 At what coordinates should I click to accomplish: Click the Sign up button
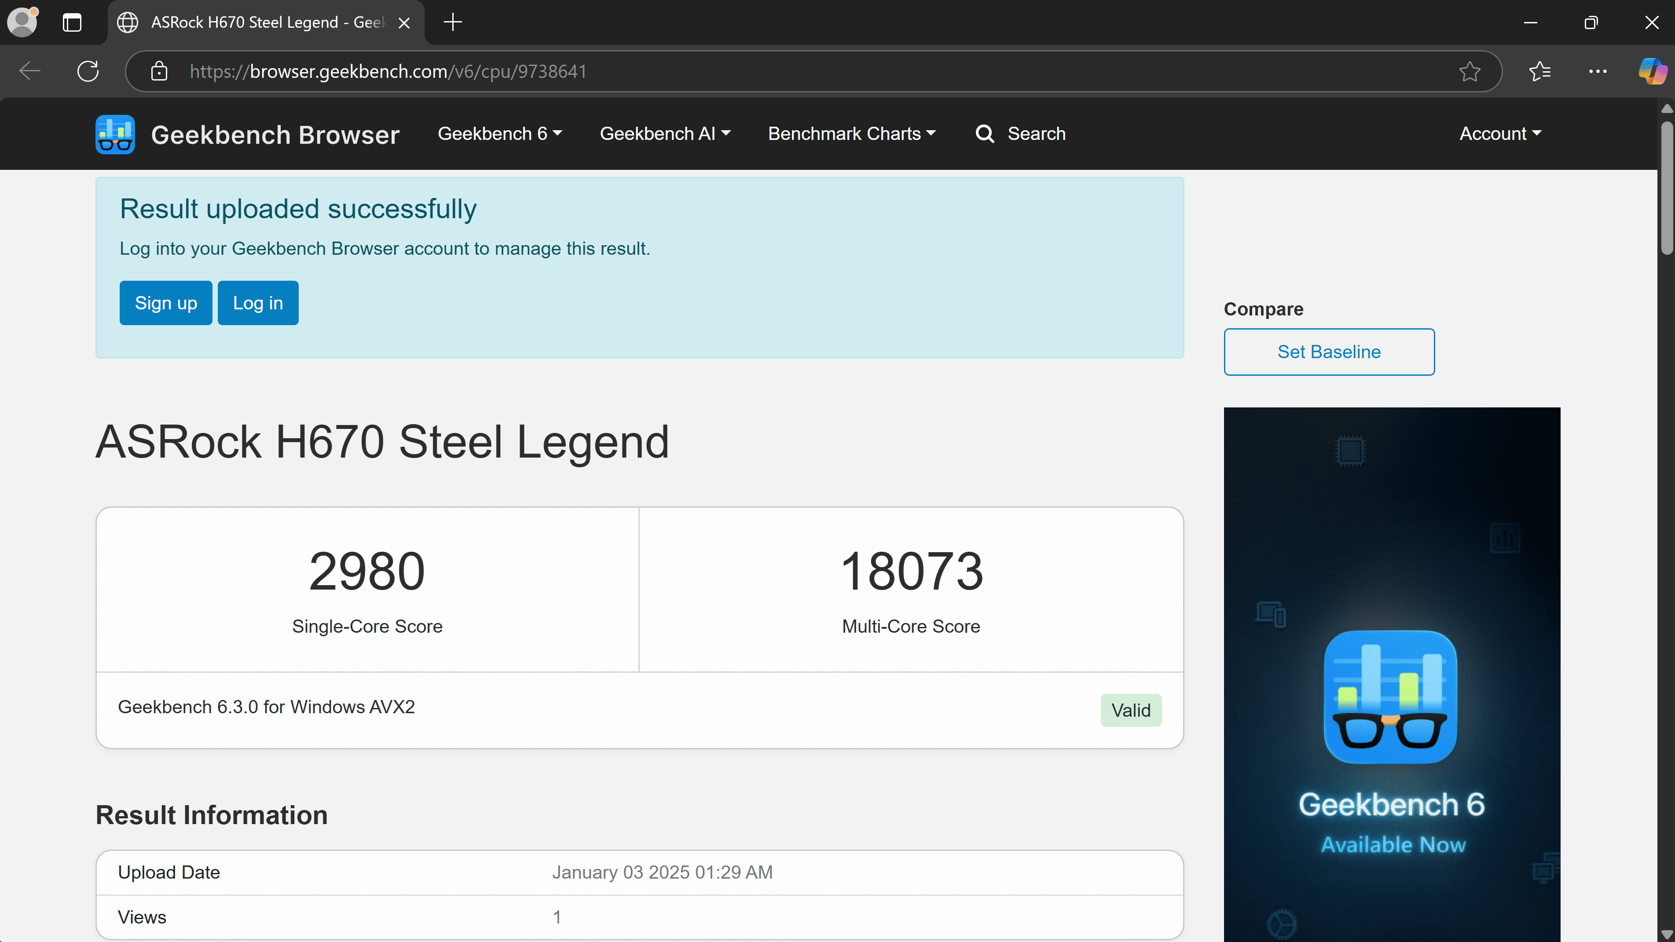166,303
